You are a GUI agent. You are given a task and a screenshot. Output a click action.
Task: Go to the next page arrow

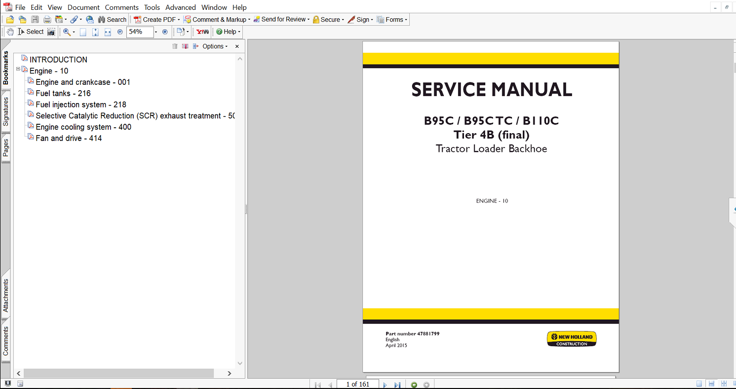click(385, 384)
